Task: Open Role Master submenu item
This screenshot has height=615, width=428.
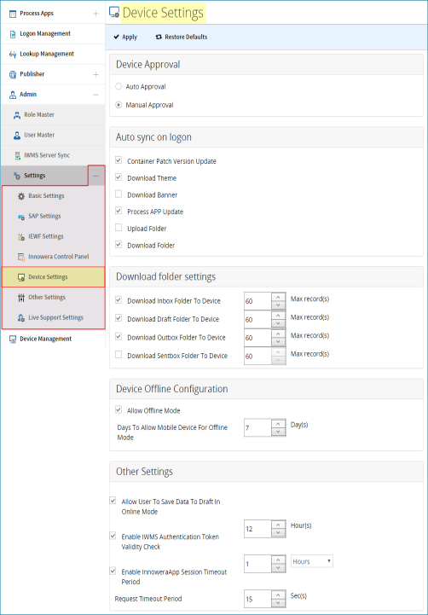Action: [x=53, y=115]
